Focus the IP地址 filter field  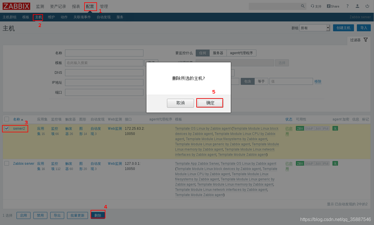pos(104,83)
